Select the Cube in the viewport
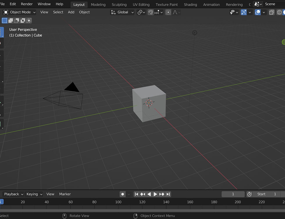 pos(149,104)
